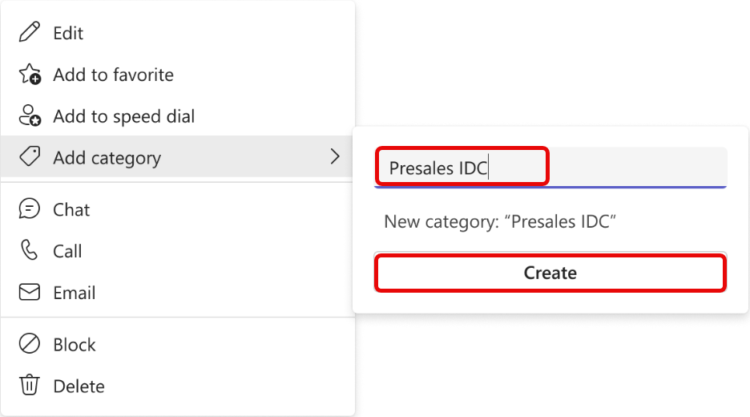This screenshot has width=750, height=417.
Task: Click the phone Call icon
Action: point(29,250)
